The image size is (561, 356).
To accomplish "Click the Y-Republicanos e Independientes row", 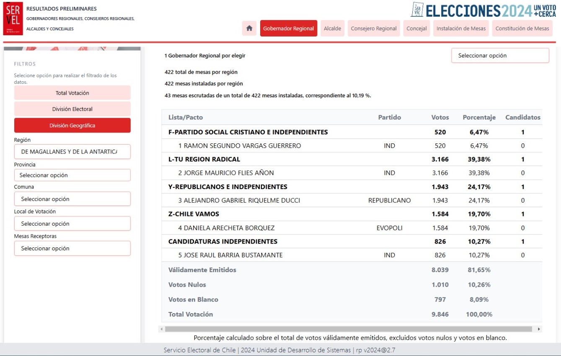I will click(352, 187).
